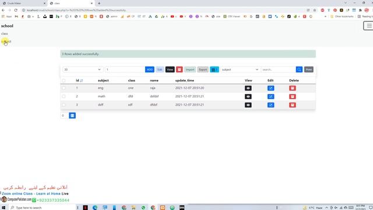Select the class browser tab
This screenshot has width=373, height=210.
[x=71, y=3]
